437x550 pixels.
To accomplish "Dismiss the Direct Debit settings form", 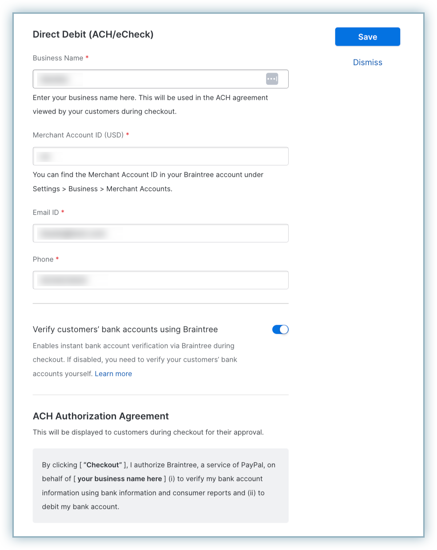I will [367, 62].
